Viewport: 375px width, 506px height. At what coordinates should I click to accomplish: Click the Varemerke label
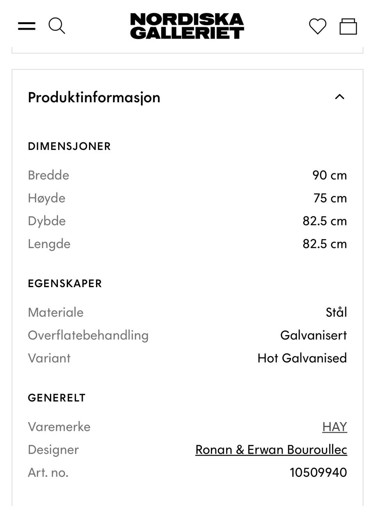coord(59,427)
